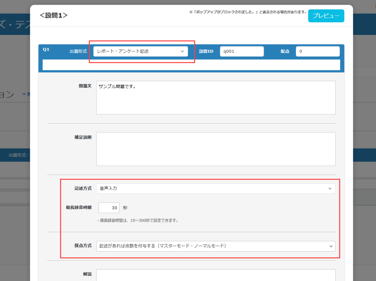The width and height of the screenshot is (376, 281).
Task: Click into the 問題文 text area
Action: (x=216, y=97)
